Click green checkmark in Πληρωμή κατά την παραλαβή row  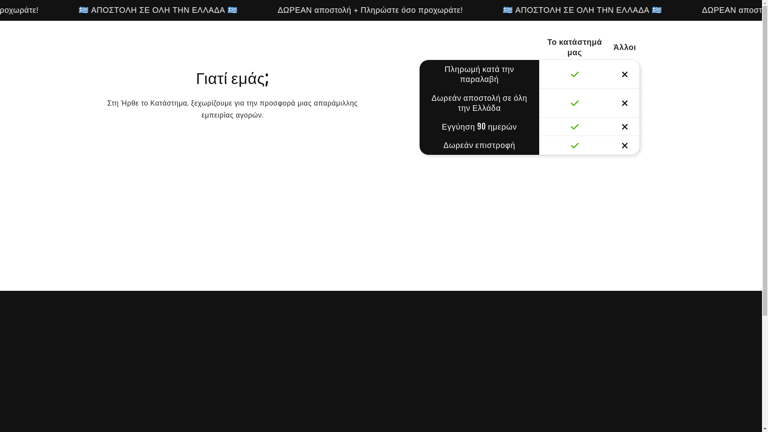[574, 74]
